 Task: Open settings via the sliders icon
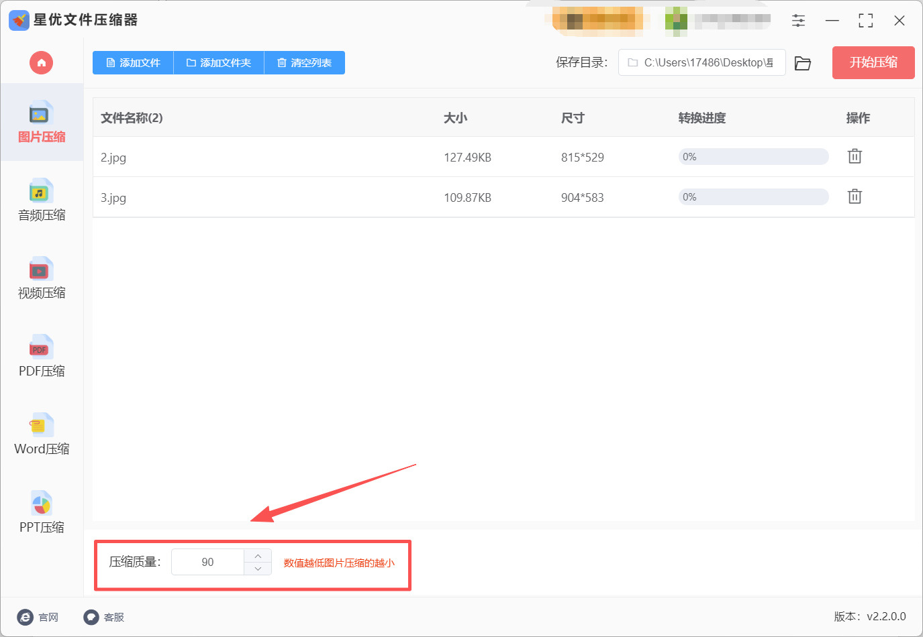tap(798, 21)
